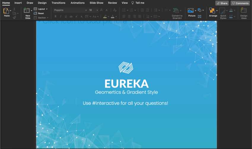252x149 pixels.
Task: Toggle Italic formatting
Action: (60, 17)
